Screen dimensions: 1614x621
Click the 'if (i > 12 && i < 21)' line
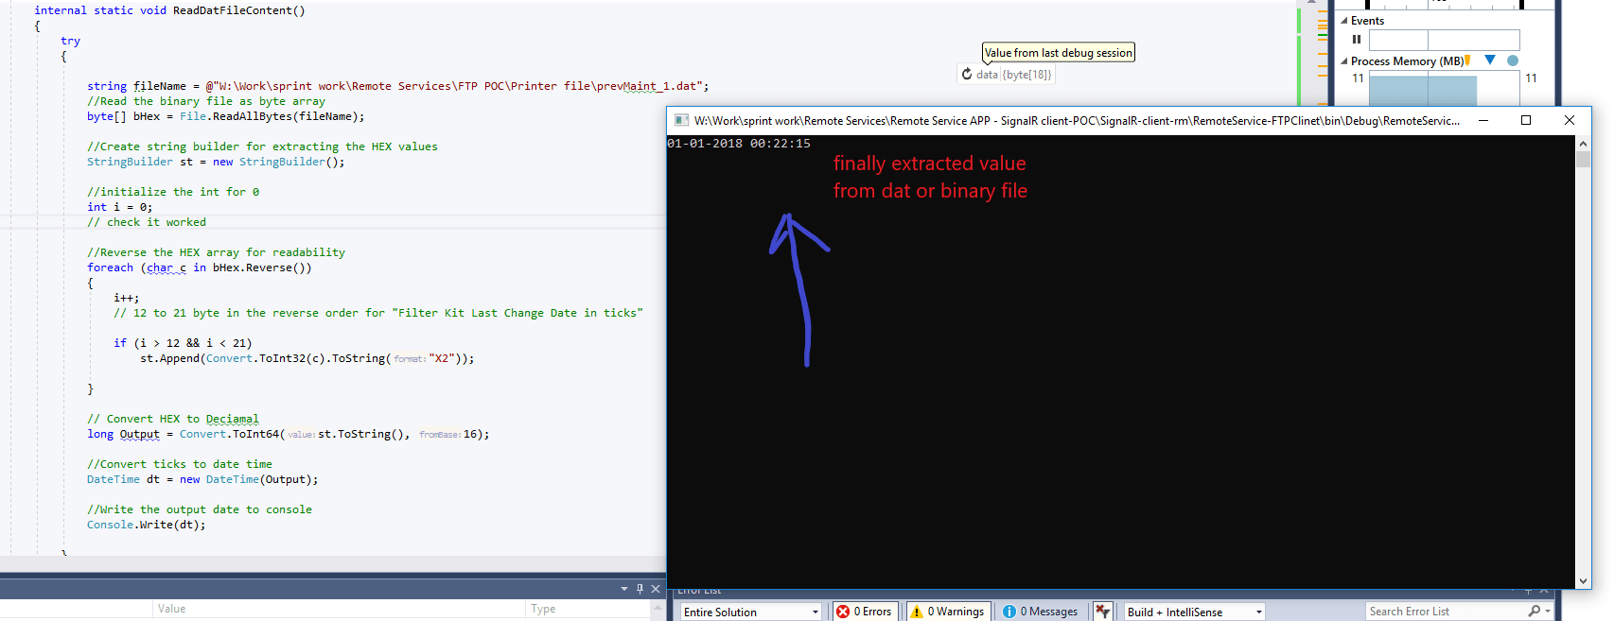pyautogui.click(x=183, y=343)
